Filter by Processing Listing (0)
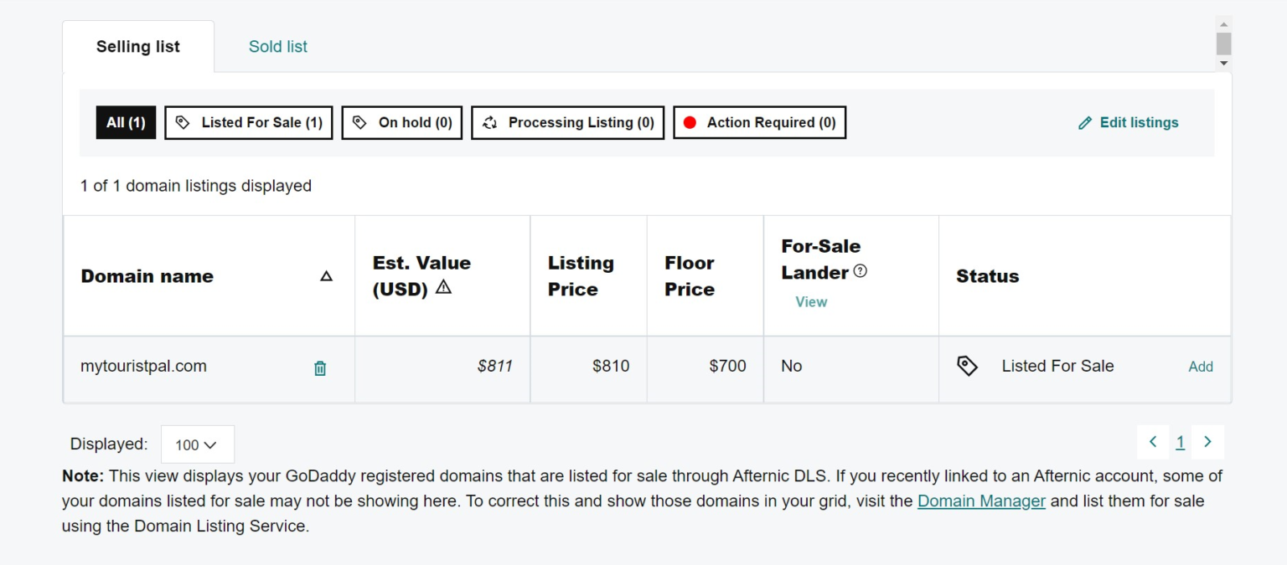Viewport: 1287px width, 565px height. click(x=568, y=122)
